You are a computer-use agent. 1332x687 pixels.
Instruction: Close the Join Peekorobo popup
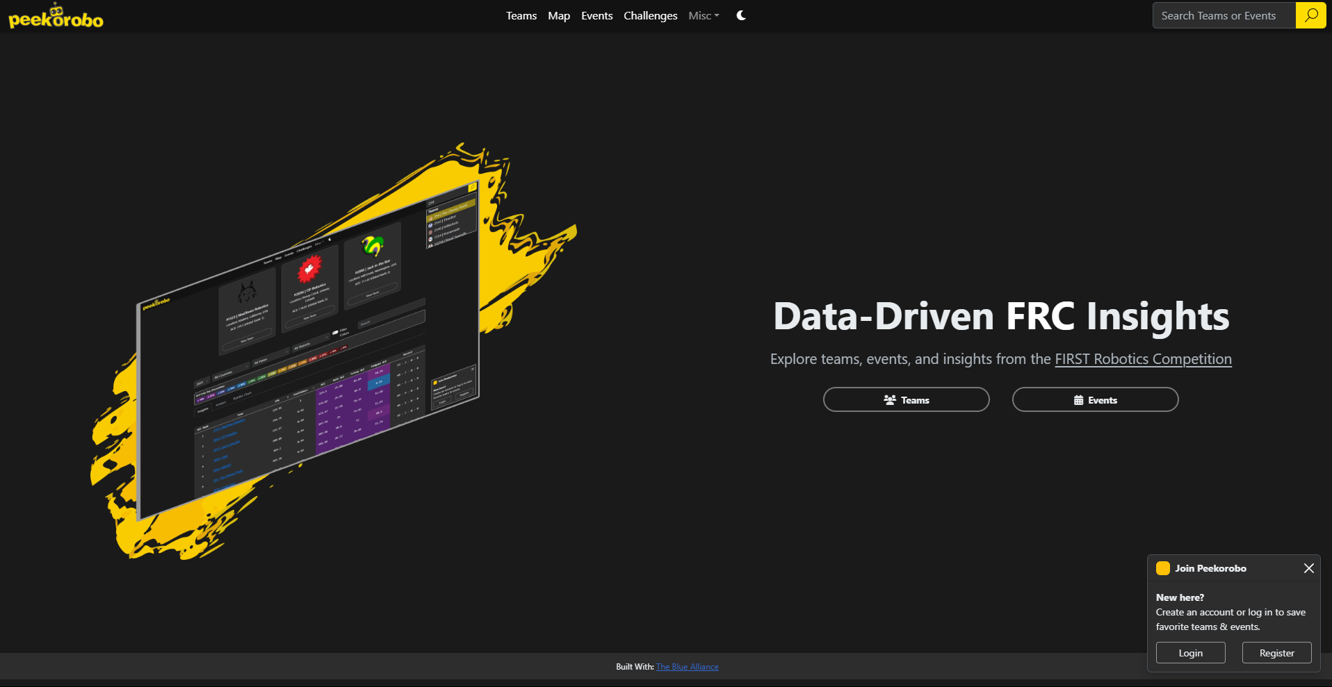pos(1308,568)
